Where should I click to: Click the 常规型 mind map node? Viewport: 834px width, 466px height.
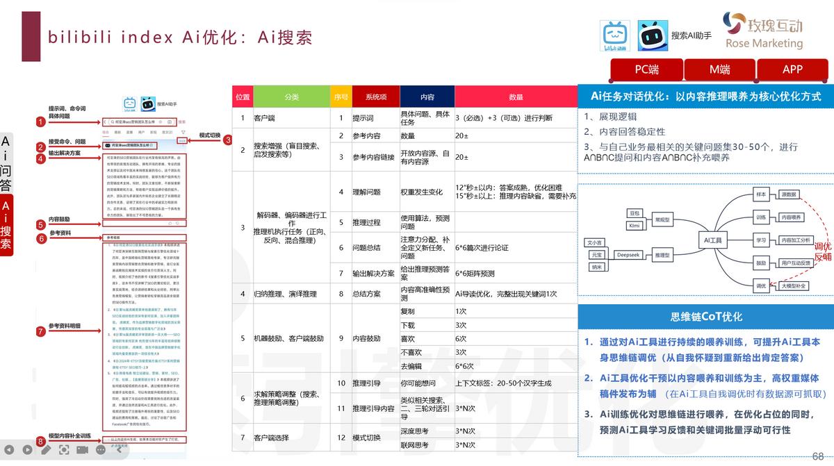(662, 219)
